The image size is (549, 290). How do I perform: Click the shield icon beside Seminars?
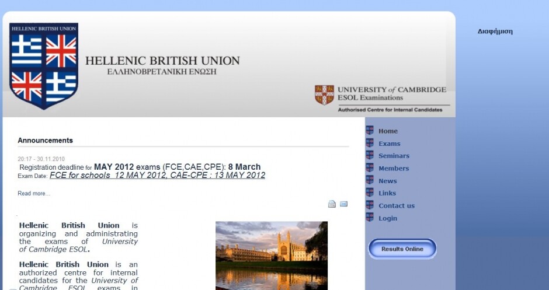point(370,155)
